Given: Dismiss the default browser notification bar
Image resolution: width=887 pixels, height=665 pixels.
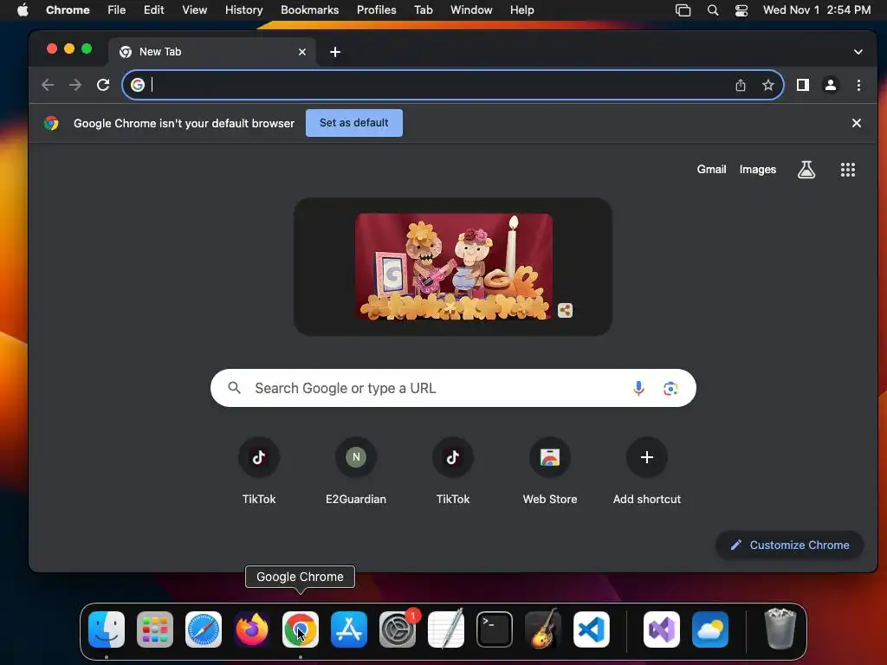Looking at the screenshot, I should click(x=857, y=123).
